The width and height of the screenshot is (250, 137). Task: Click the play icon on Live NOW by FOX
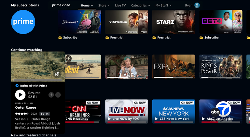pyautogui.click(x=109, y=119)
